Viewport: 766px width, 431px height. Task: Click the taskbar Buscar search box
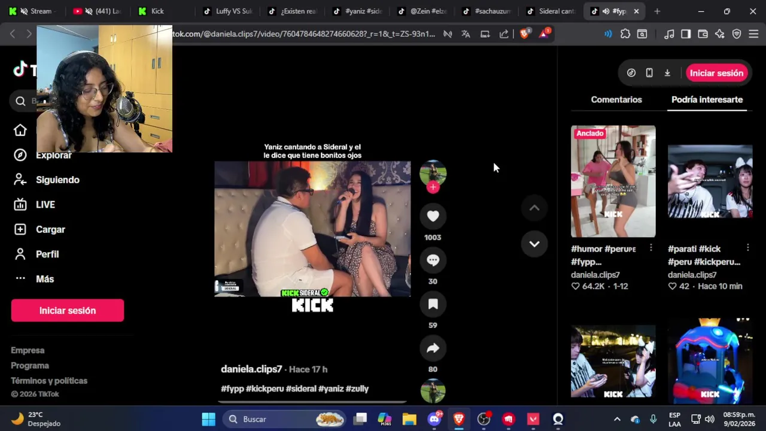284,419
